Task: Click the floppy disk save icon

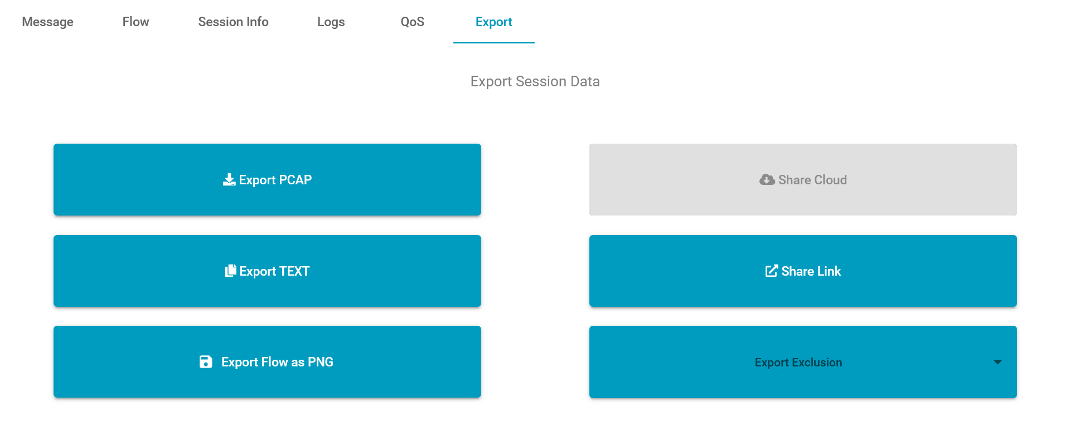Action: coord(206,362)
